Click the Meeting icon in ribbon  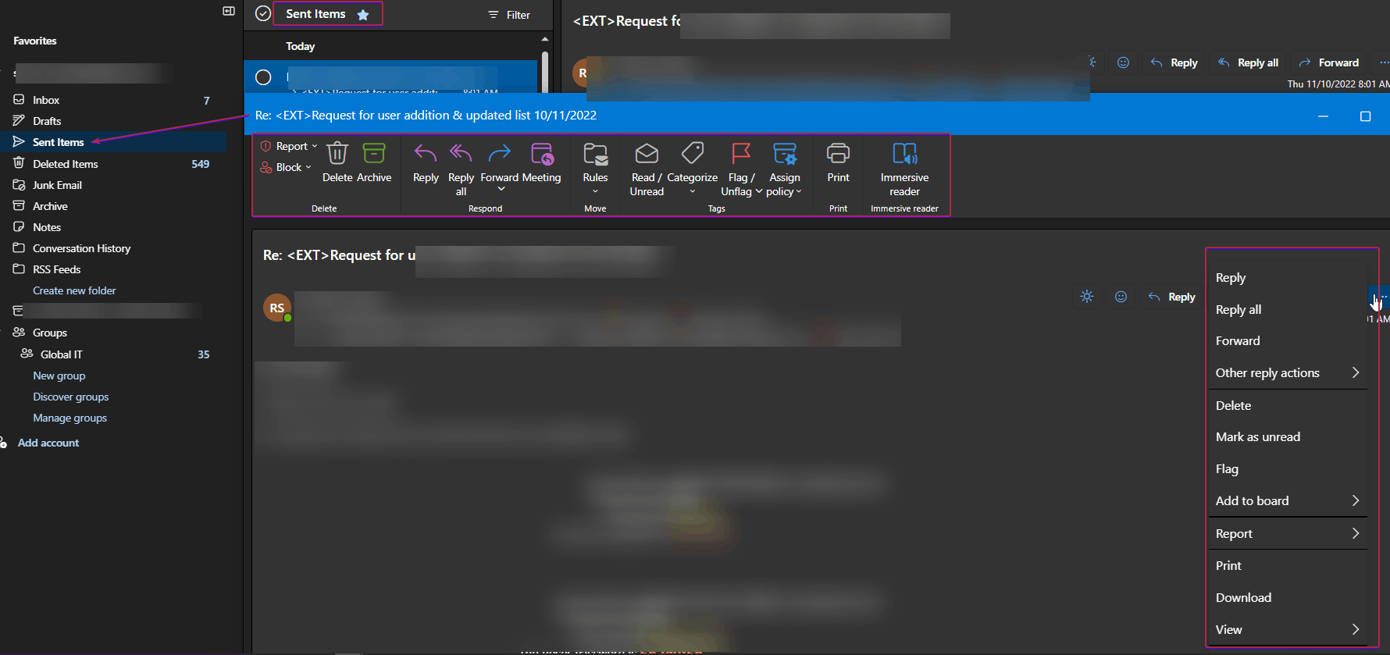pos(541,153)
